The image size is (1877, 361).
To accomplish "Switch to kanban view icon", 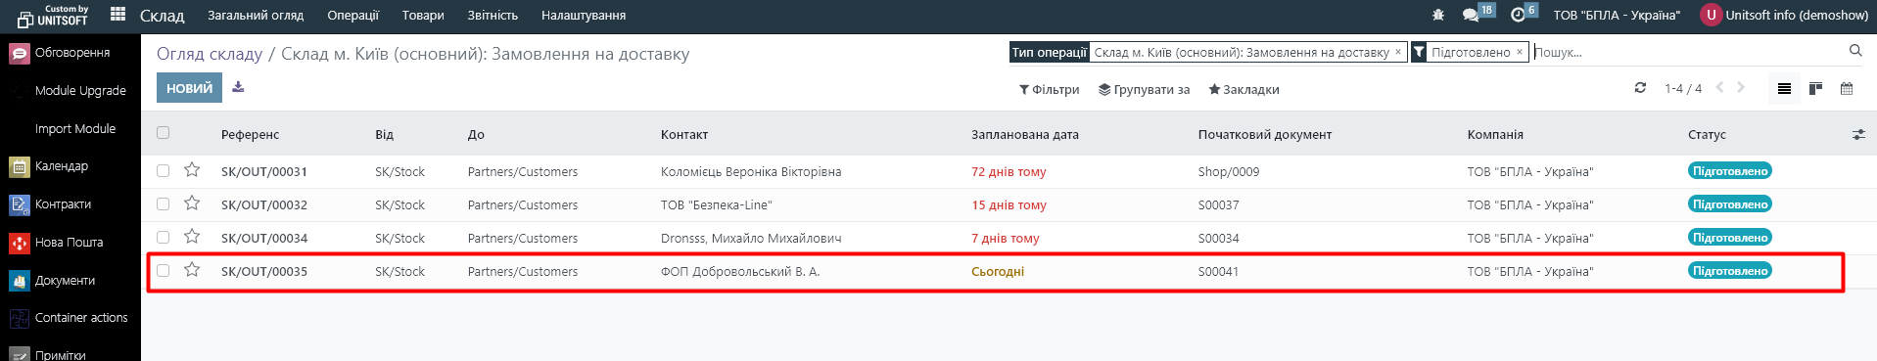I will point(1815,89).
